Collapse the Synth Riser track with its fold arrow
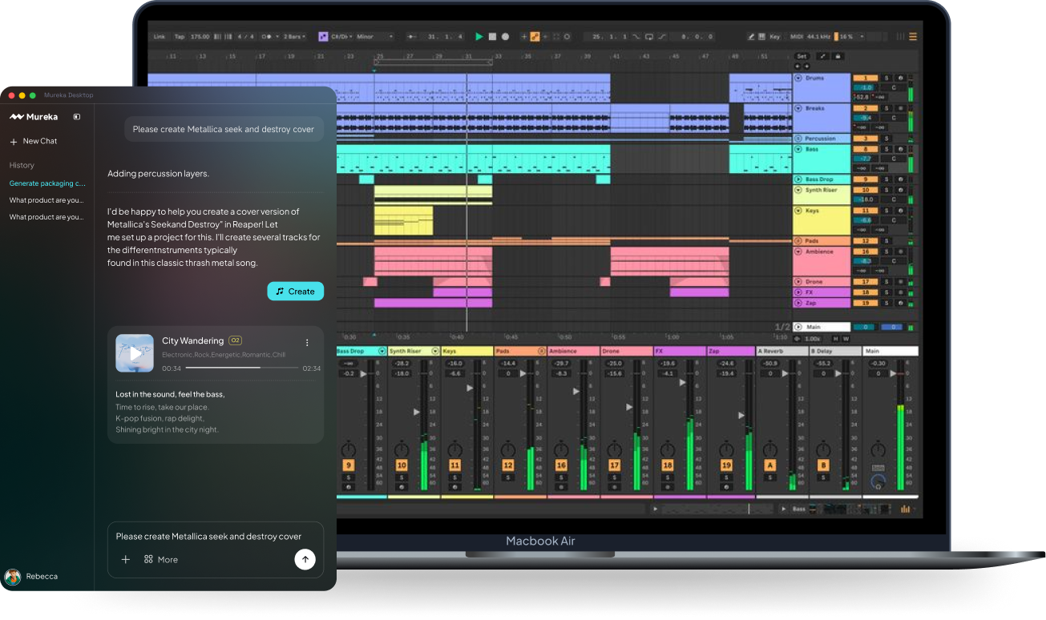Screen dimensions: 1046x620 coord(798,190)
